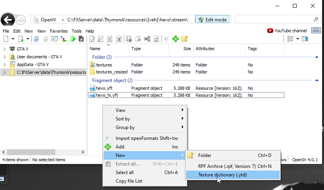Open the Edit menu
The width and height of the screenshot is (324, 190).
click(17, 31)
